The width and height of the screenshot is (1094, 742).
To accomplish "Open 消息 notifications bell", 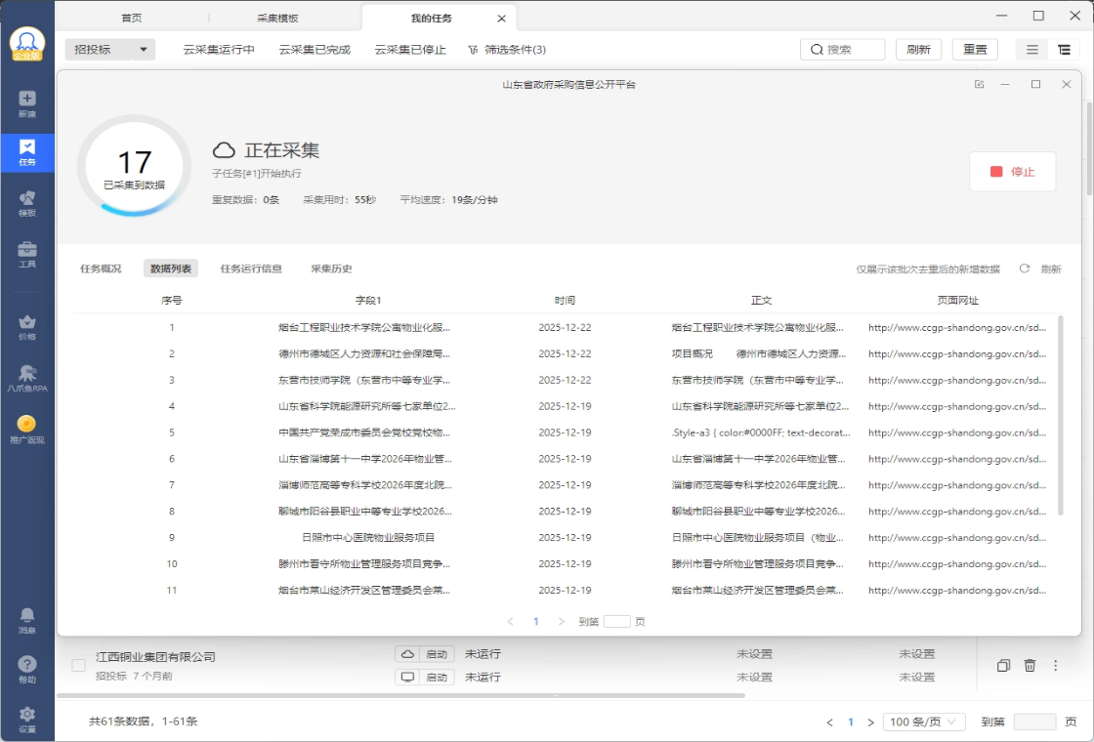I will tap(27, 619).
